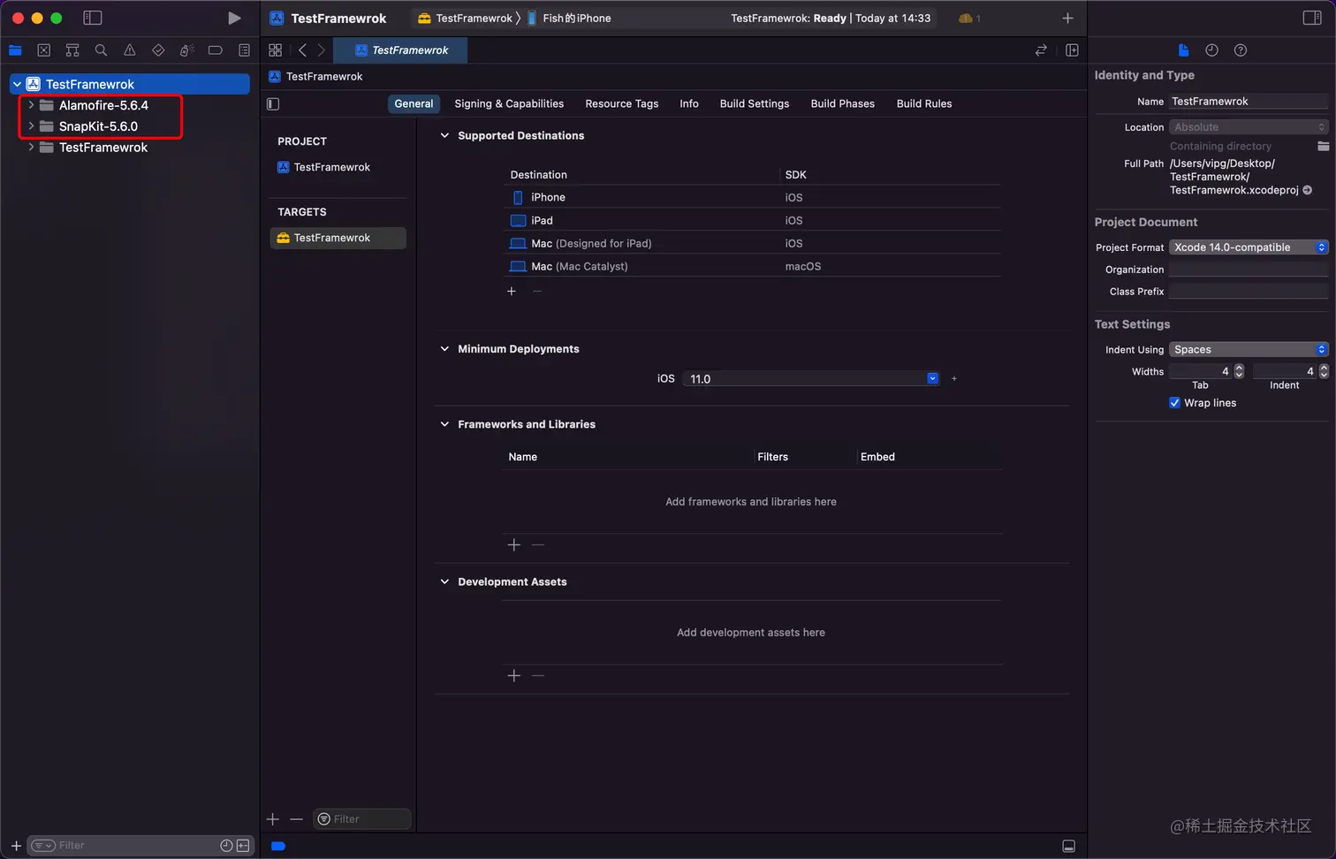The width and height of the screenshot is (1336, 859).
Task: Collapse the Development Assets section
Action: click(444, 582)
